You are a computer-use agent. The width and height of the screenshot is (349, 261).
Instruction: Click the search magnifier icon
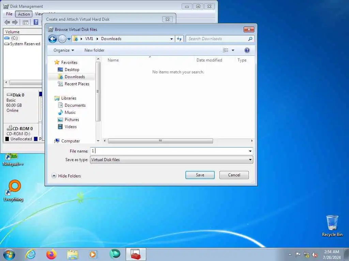250,39
